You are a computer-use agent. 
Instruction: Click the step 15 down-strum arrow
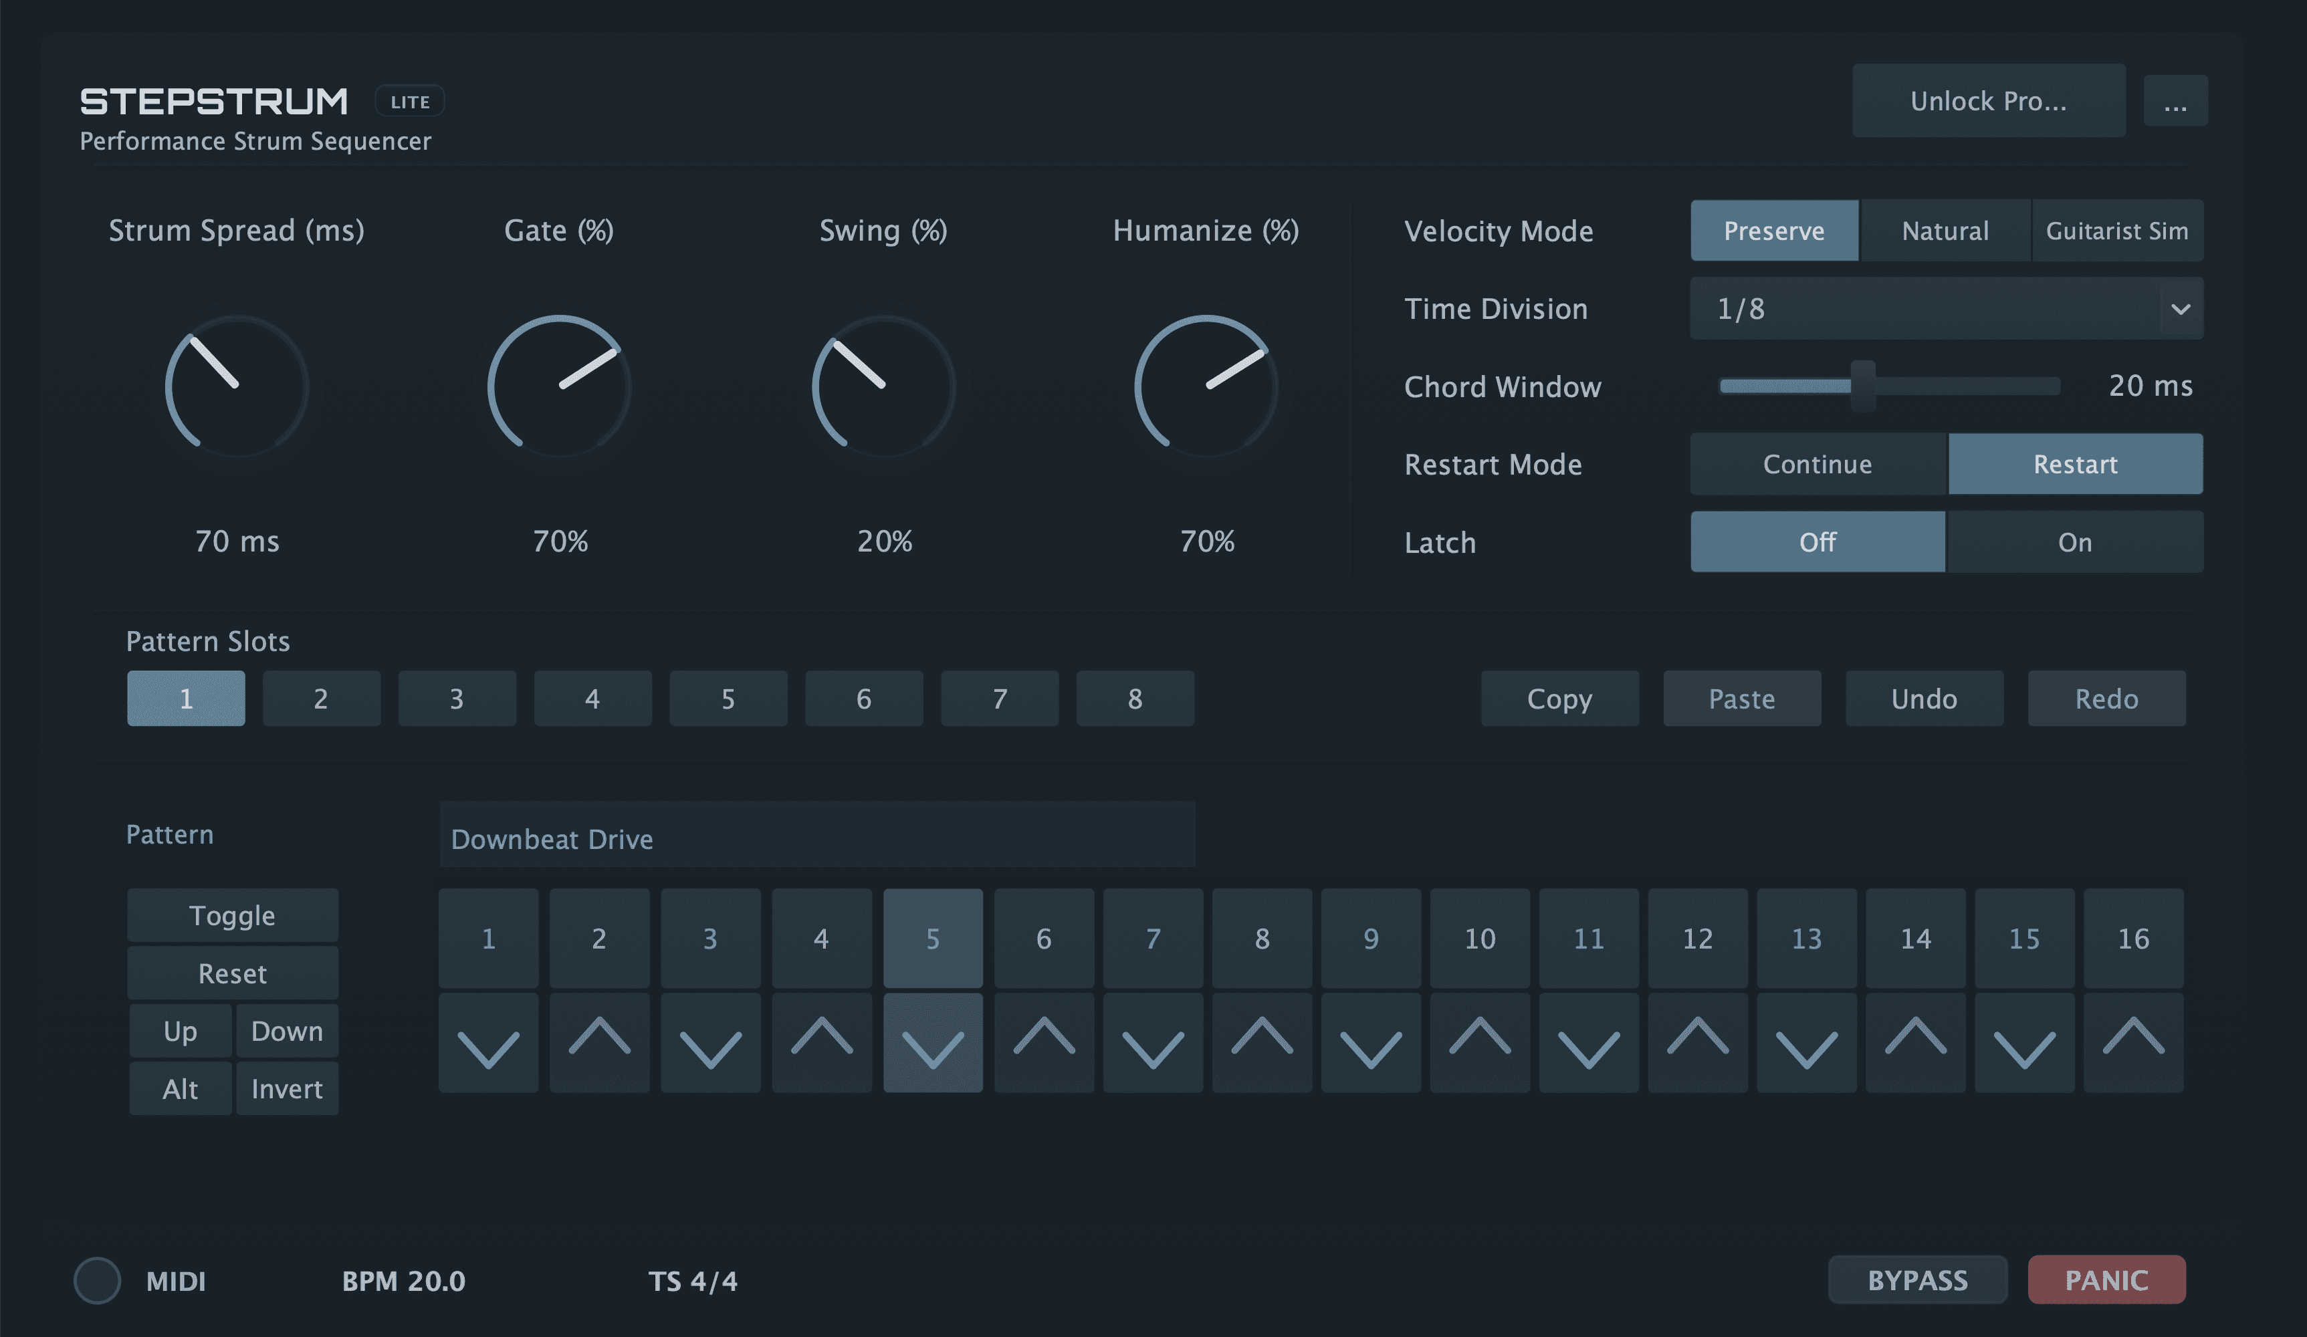[x=2024, y=1042]
